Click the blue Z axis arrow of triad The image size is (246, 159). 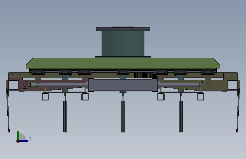point(24,141)
